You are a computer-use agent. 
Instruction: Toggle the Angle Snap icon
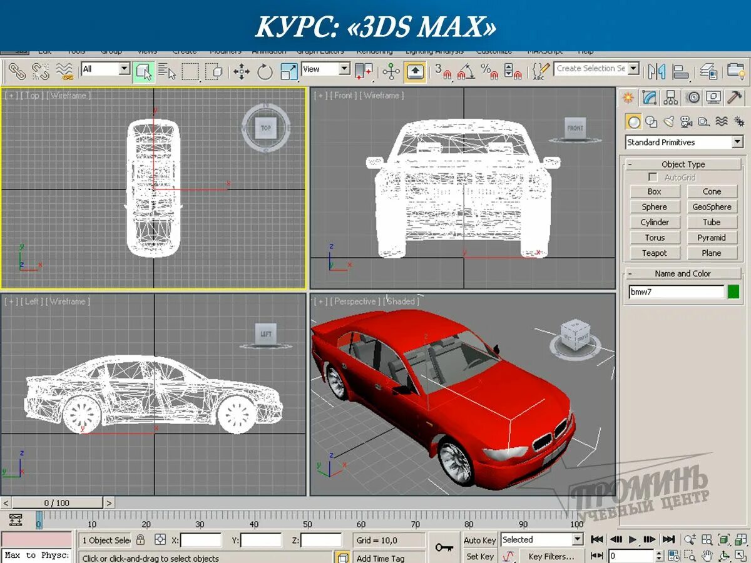pyautogui.click(x=466, y=71)
